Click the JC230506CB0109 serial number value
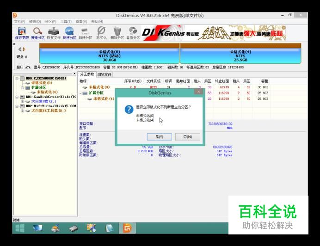This screenshot has width=320, height=246. 220,124
